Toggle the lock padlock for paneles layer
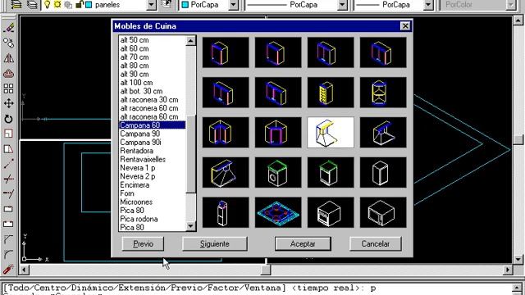Screen dimensions: 525x295 coord(80,5)
